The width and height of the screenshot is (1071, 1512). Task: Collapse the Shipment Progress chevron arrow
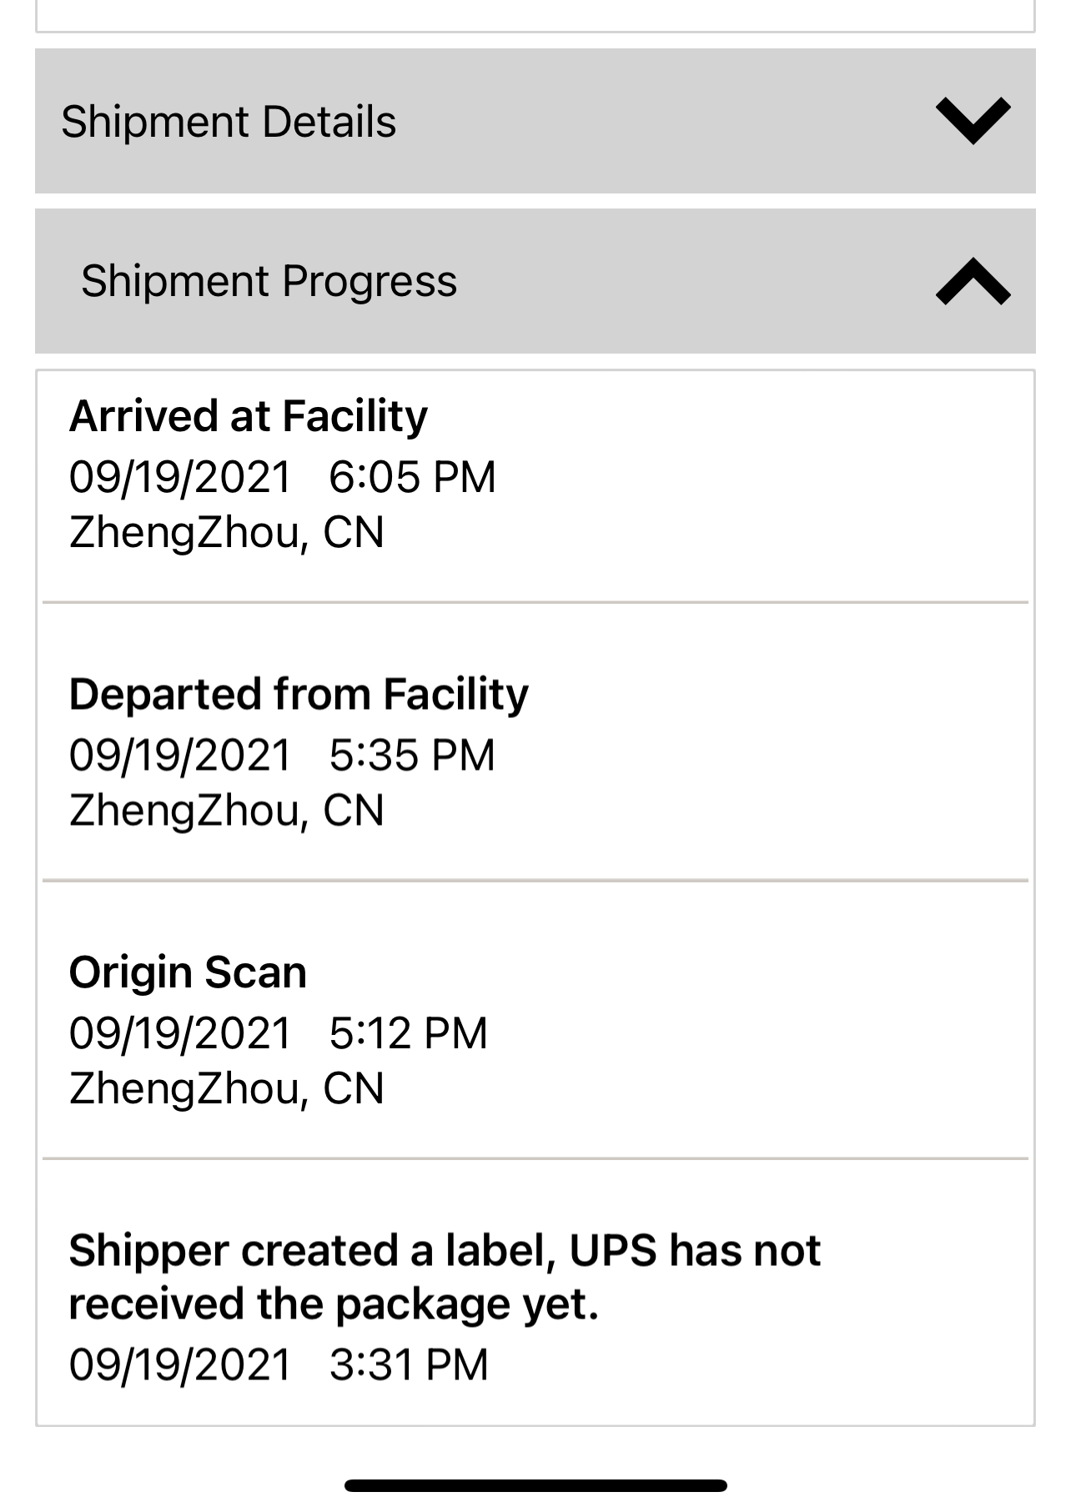973,281
